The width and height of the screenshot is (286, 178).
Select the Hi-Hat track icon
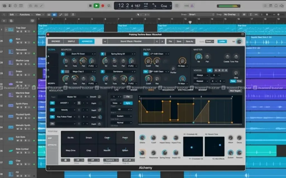(x=11, y=84)
